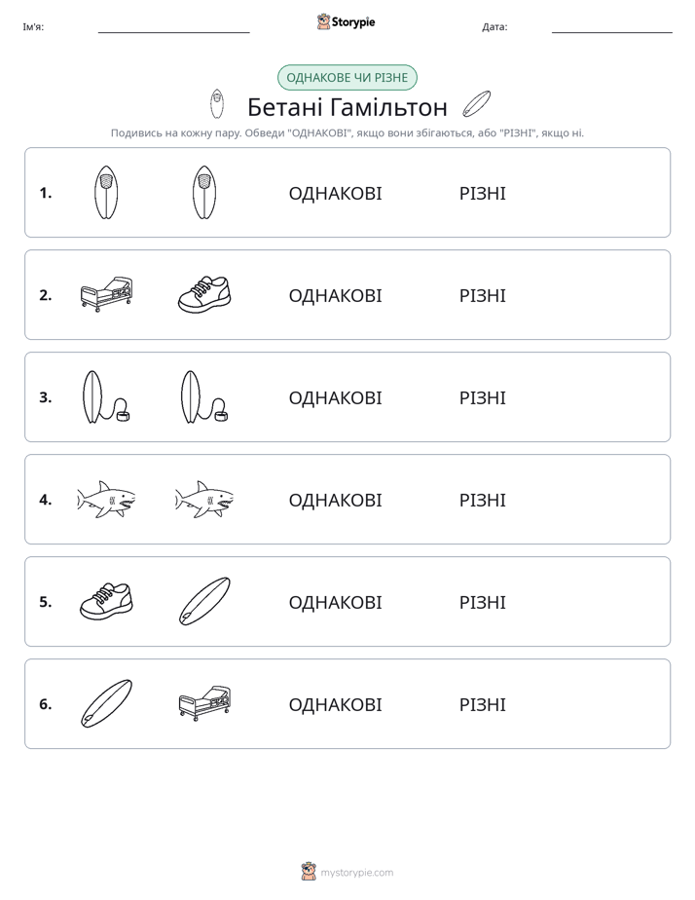The height and width of the screenshot is (900, 695).
Task: Click the ОДНАКОВЕ ЧИ РІЗНЕ green badge
Action: (347, 78)
